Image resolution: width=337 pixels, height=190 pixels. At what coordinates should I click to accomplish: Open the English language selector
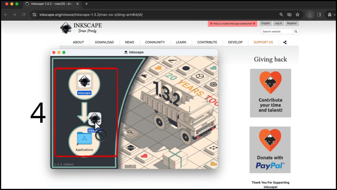[265, 23]
